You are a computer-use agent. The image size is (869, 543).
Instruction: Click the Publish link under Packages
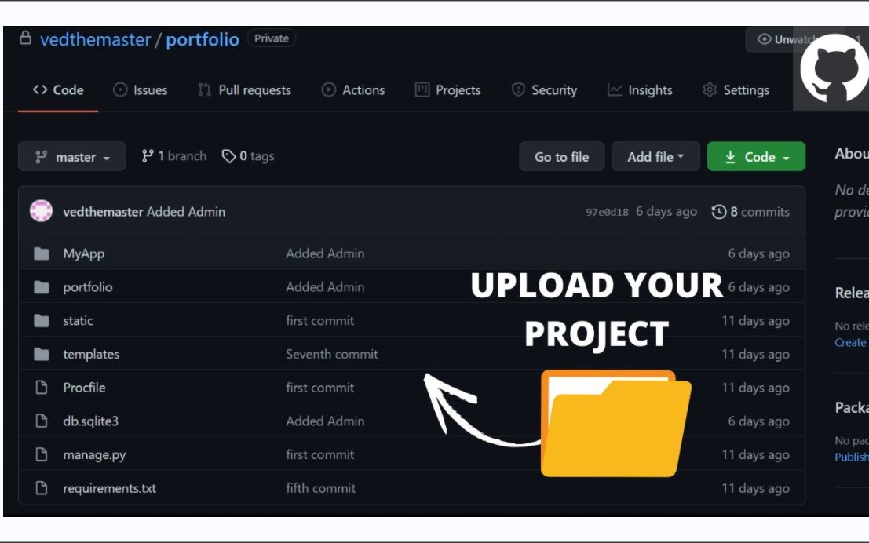852,457
